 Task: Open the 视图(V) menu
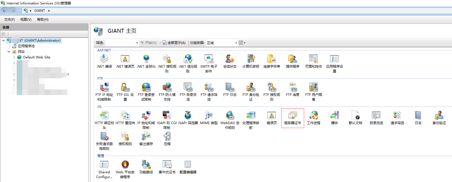coord(26,20)
